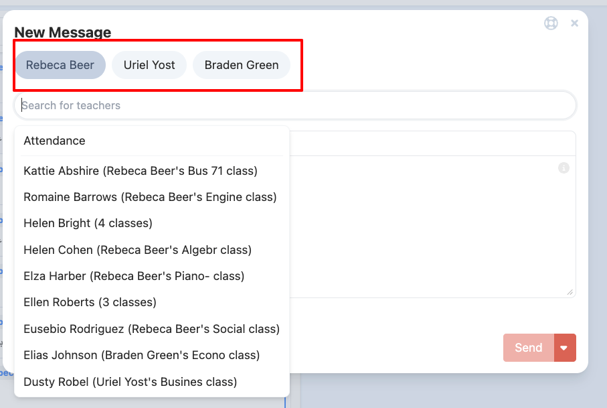
Task: Click the info icon in message box
Action: pyautogui.click(x=563, y=168)
